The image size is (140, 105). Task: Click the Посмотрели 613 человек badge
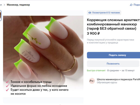(x=104, y=13)
